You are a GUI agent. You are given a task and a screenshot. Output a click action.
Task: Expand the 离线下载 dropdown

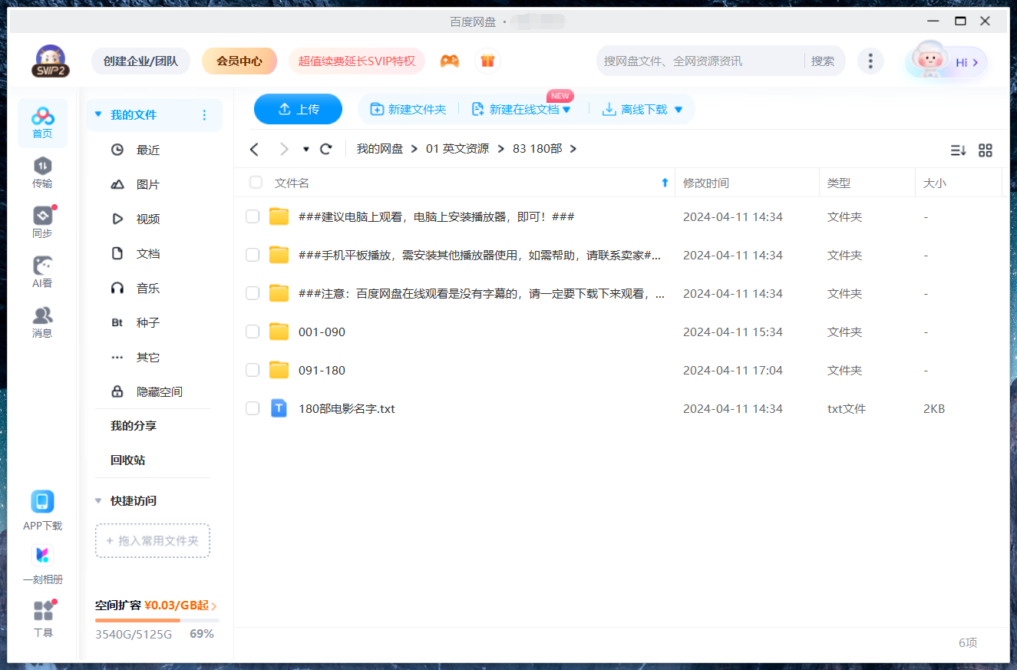677,109
